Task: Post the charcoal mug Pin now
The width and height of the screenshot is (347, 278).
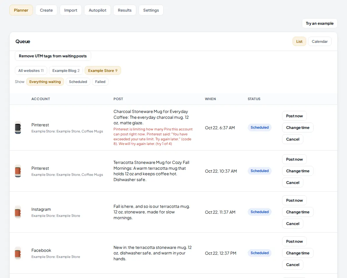Action: (294, 116)
